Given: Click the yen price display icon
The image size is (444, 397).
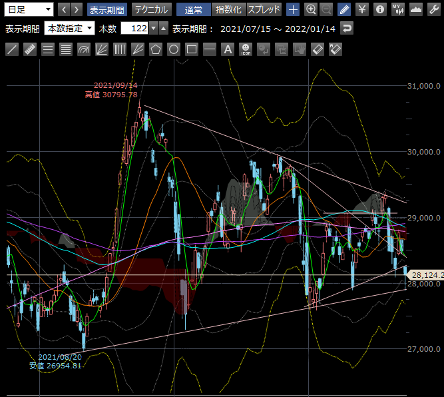Looking at the screenshot, I should tap(362, 9).
